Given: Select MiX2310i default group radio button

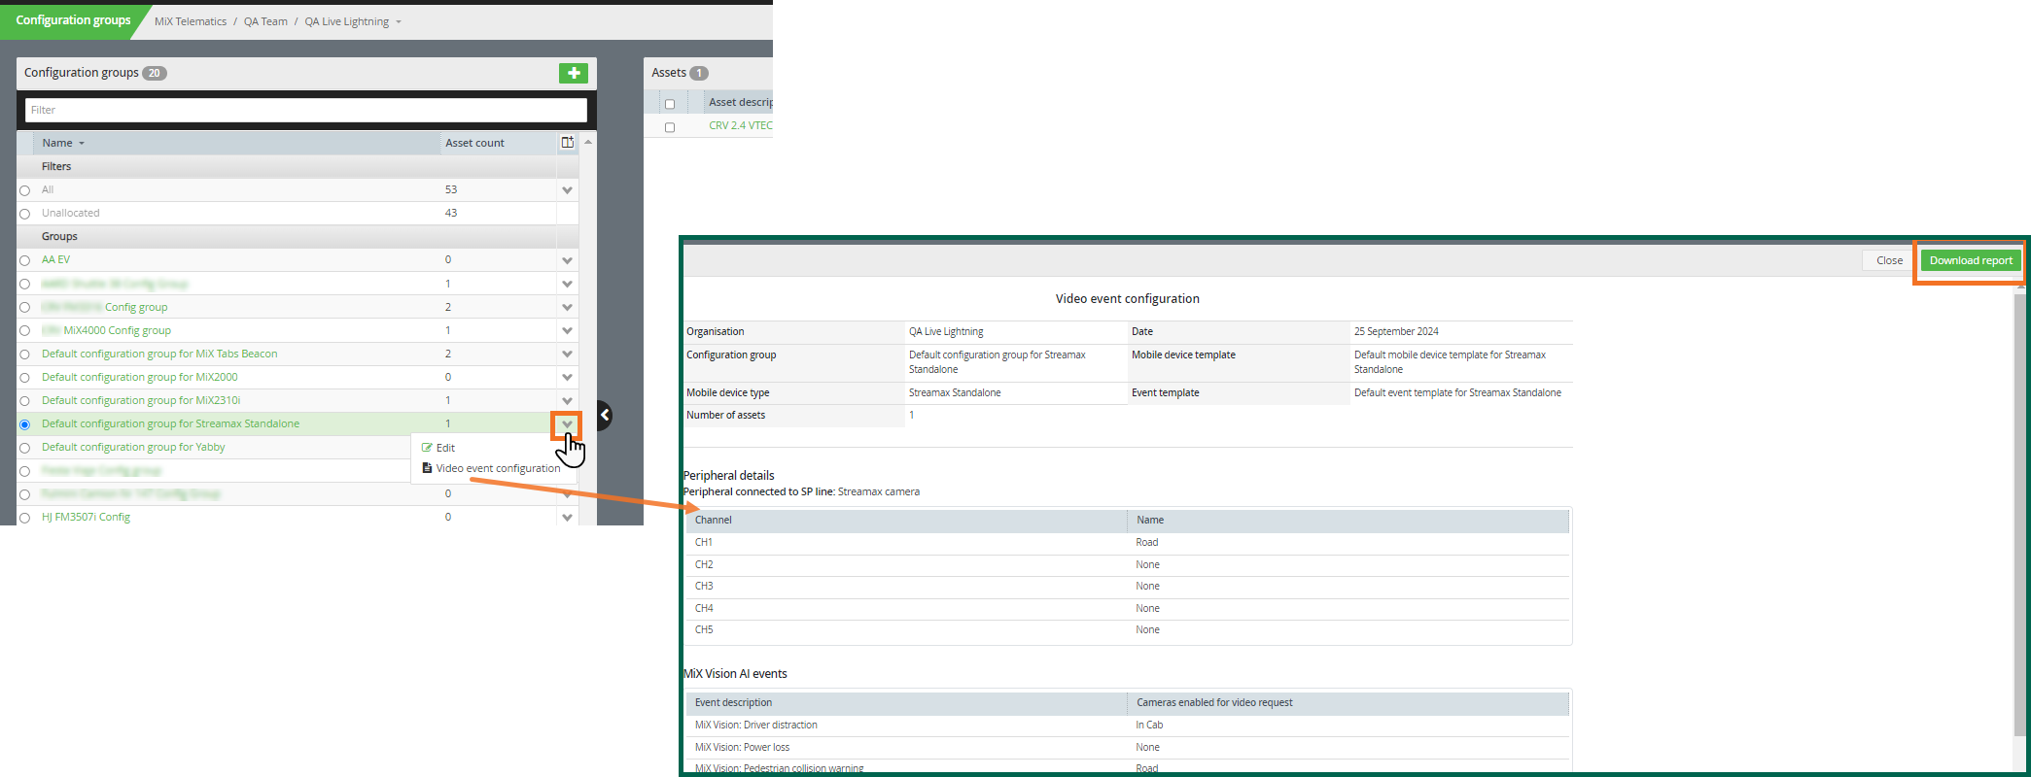Looking at the screenshot, I should pos(25,401).
